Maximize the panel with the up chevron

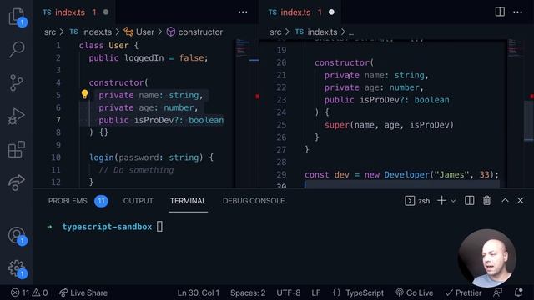coord(505,200)
